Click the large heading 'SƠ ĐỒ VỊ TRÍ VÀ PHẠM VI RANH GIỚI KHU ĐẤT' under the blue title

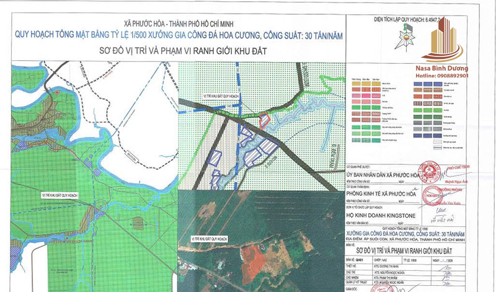click(x=183, y=51)
